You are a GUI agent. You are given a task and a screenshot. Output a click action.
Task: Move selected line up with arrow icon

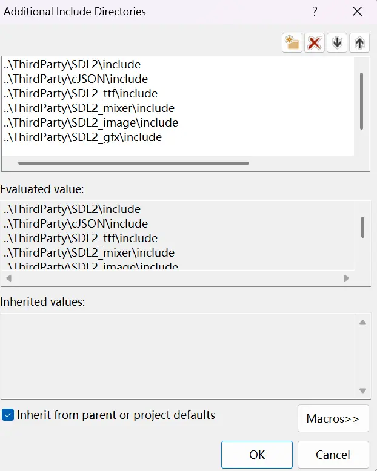pyautogui.click(x=359, y=42)
